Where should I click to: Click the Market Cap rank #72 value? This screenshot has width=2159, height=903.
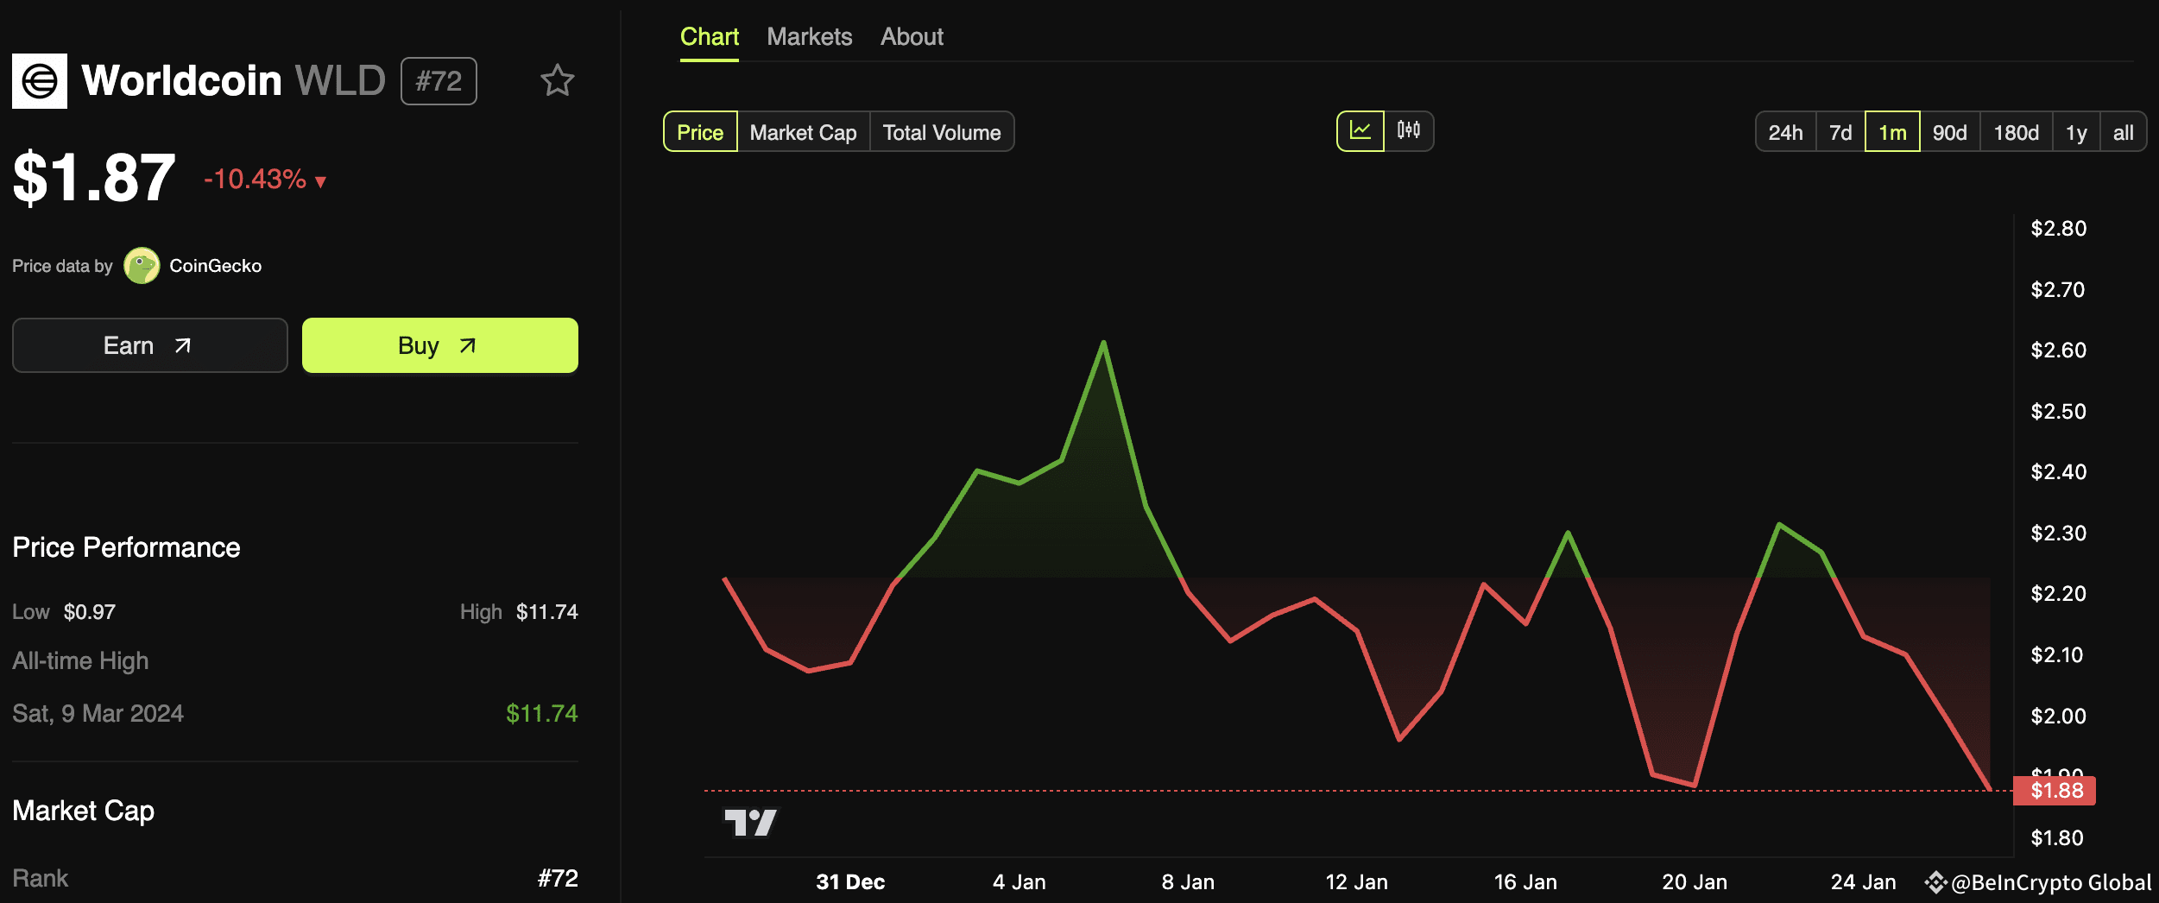point(558,879)
